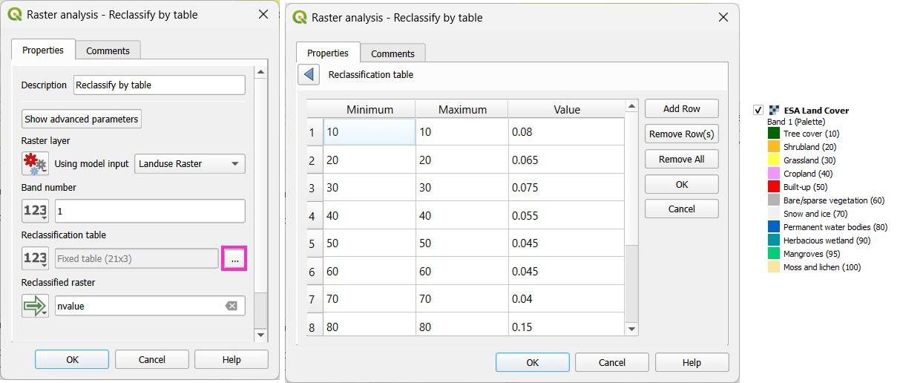Switch to Comments tab in the left dialog
The image size is (900, 383).
click(x=108, y=50)
